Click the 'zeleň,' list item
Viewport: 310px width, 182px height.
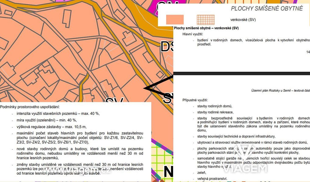(x=202, y=173)
